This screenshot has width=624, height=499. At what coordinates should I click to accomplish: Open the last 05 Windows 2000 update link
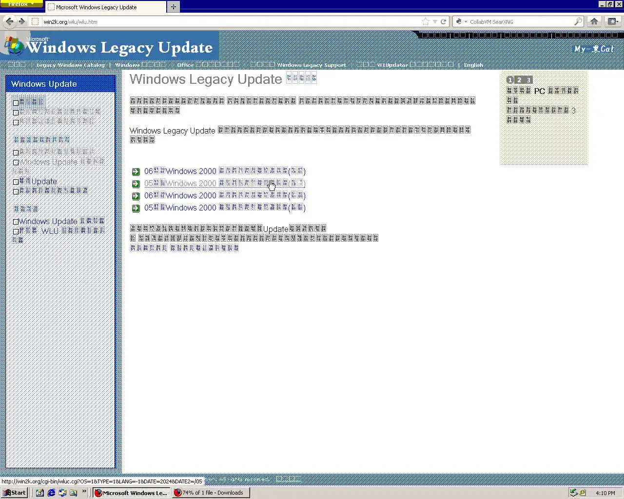click(225, 208)
